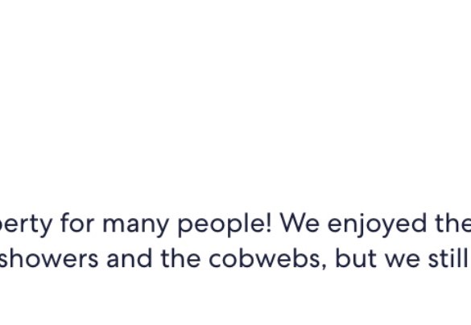Click the word "people!" in the review
Screen dimensions: 471x325
coord(225,224)
